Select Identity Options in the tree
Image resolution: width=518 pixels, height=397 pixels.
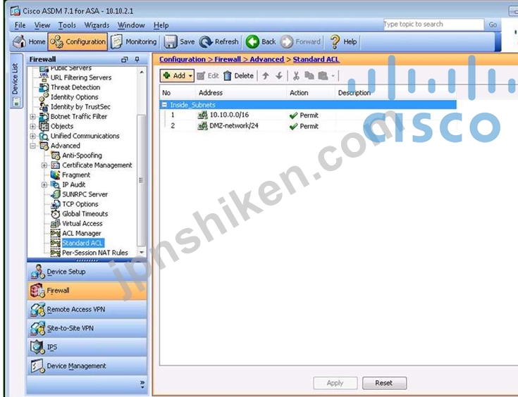click(74, 97)
